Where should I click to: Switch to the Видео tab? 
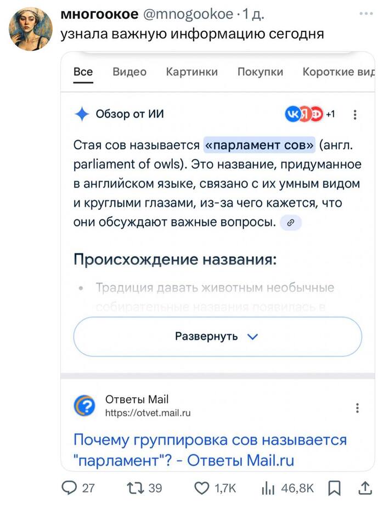tap(129, 72)
